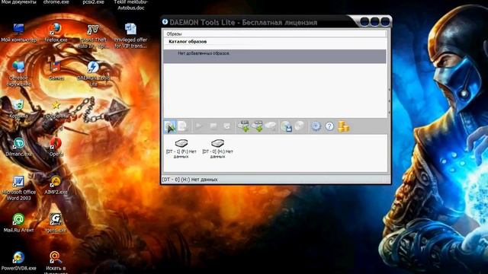Click the gold coins license icon
Viewport: 488px width, 274px height.
click(343, 126)
